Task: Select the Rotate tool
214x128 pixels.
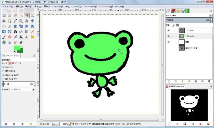Action: click(x=15, y=26)
